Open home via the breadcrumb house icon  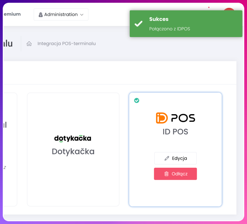point(29,43)
